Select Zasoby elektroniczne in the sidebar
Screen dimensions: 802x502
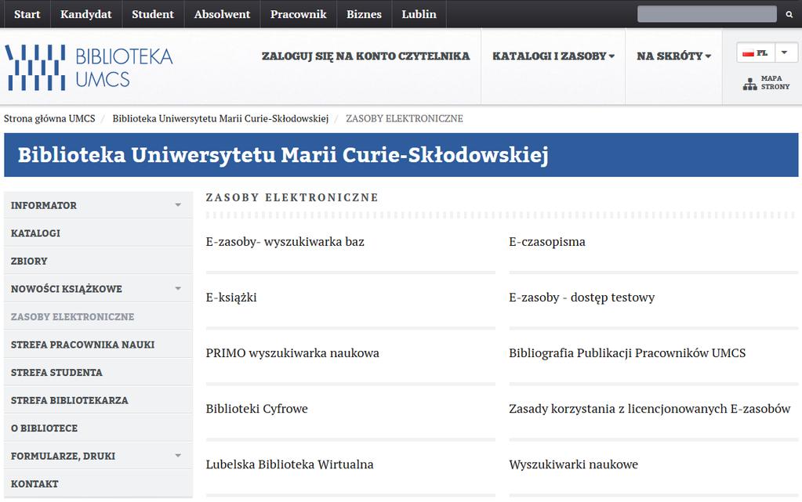pos(98,316)
